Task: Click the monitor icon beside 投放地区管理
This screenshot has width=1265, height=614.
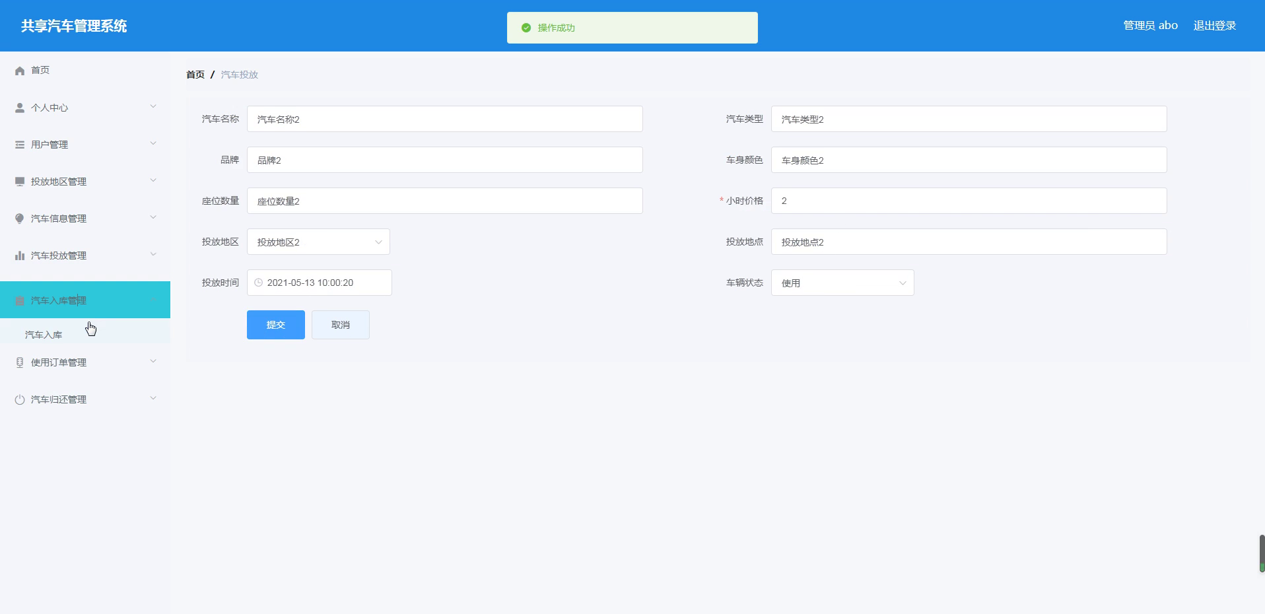Action: (x=20, y=182)
